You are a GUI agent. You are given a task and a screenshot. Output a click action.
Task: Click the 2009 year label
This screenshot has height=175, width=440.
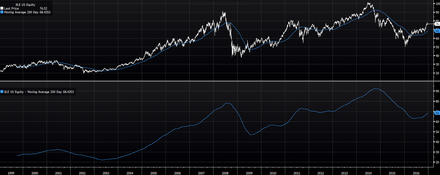249,173
